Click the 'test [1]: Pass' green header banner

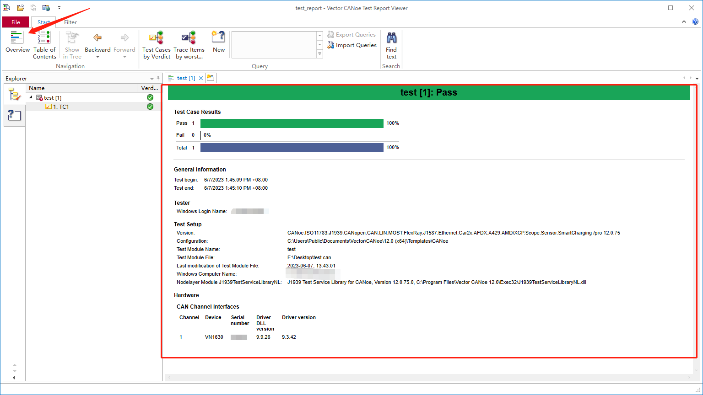click(429, 92)
